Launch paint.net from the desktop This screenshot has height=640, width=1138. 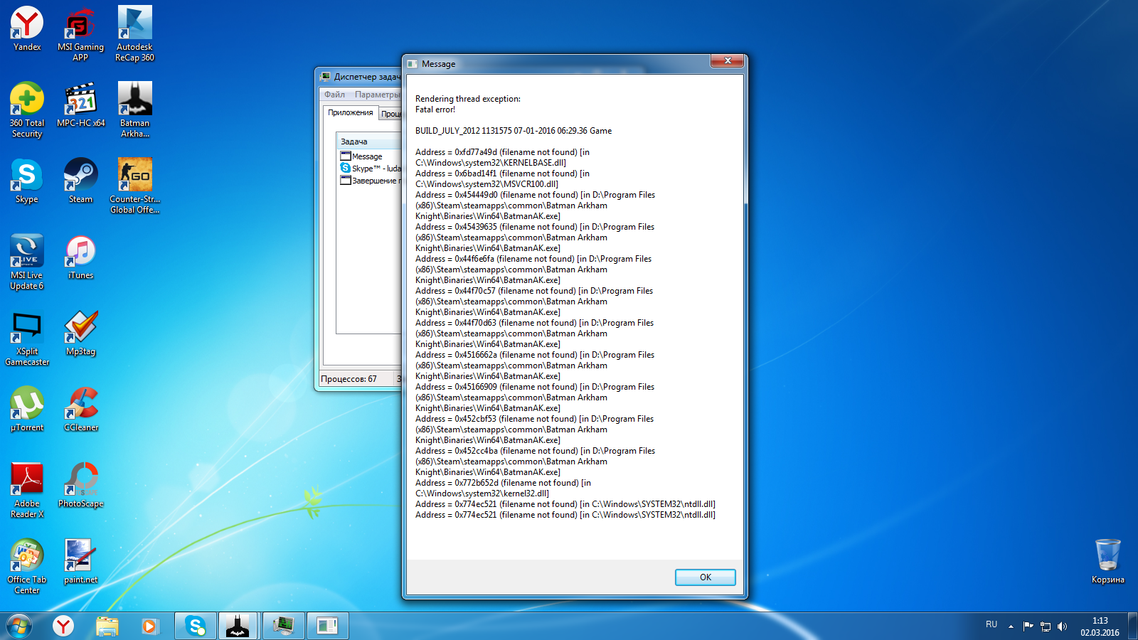[x=80, y=561]
